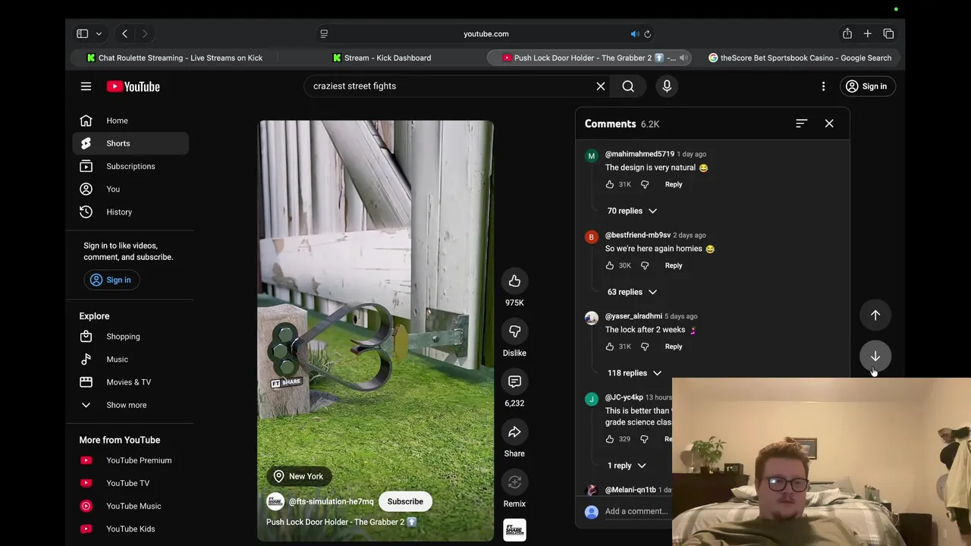This screenshot has height=546, width=971.
Task: Dislike the Short with thumbs down
Action: (x=514, y=331)
